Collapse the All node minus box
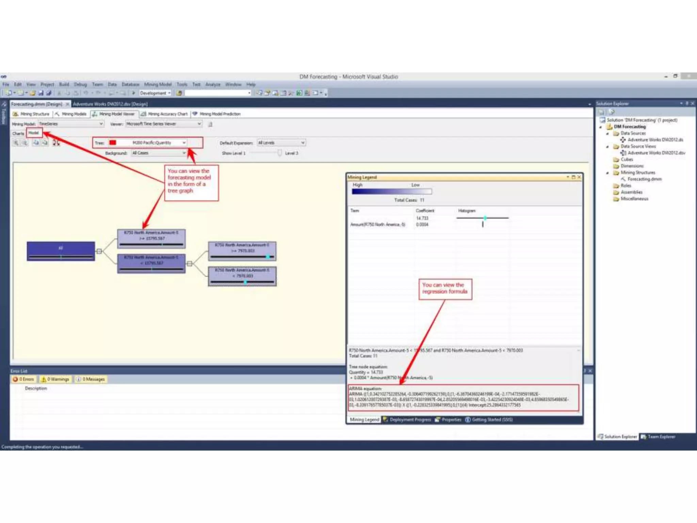 pos(99,251)
